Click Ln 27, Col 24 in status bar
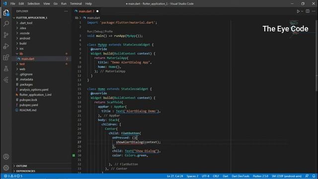This screenshot has width=318, height=179. point(175,176)
